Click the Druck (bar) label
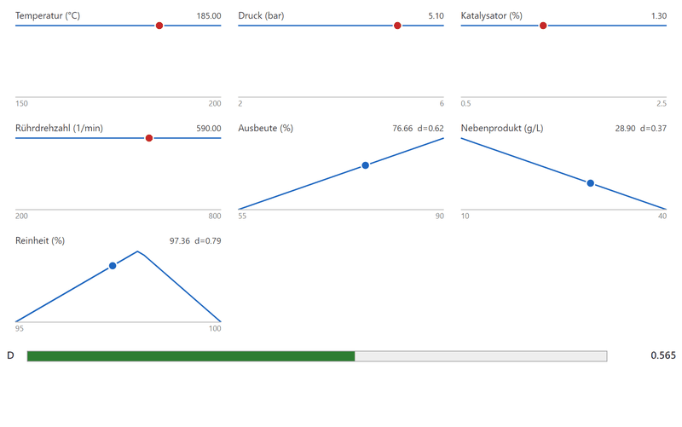Image resolution: width=682 pixels, height=427 pixels. click(x=261, y=15)
